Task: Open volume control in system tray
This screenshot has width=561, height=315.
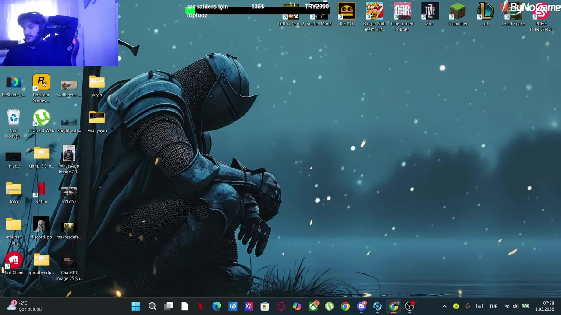Action: pos(515,306)
